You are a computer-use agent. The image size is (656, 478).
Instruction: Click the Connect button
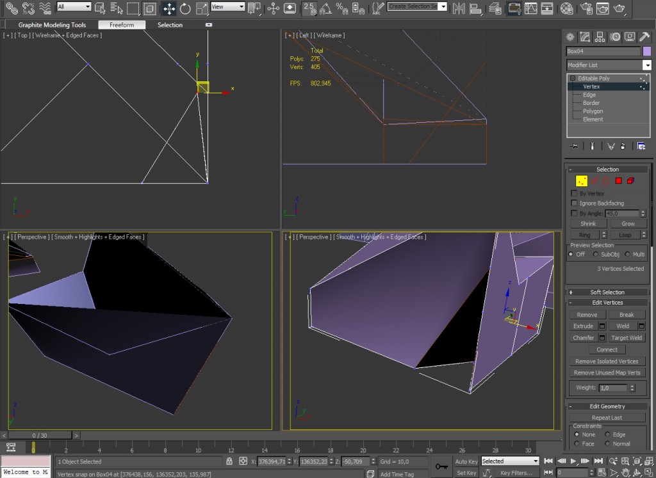pyautogui.click(x=607, y=349)
